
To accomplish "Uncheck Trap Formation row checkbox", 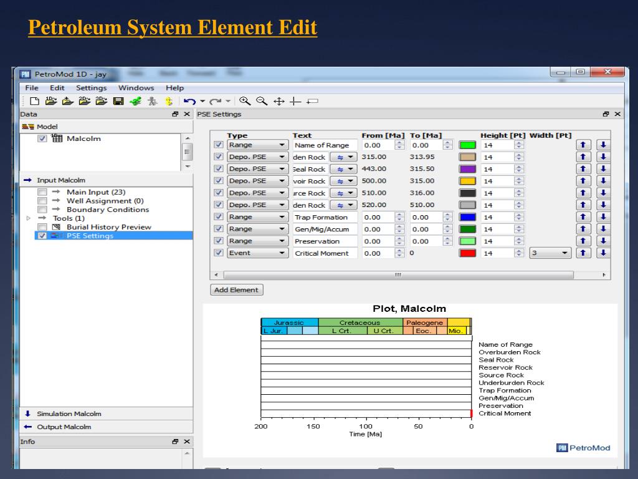I will 219,216.
